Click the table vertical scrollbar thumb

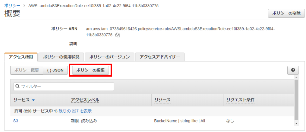click(x=297, y=100)
